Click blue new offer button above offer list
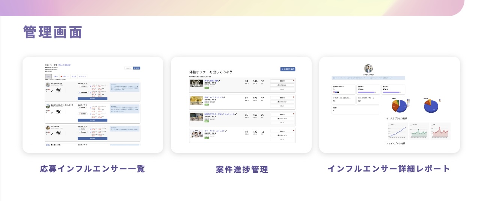The width and height of the screenshot is (481, 201). point(288,69)
